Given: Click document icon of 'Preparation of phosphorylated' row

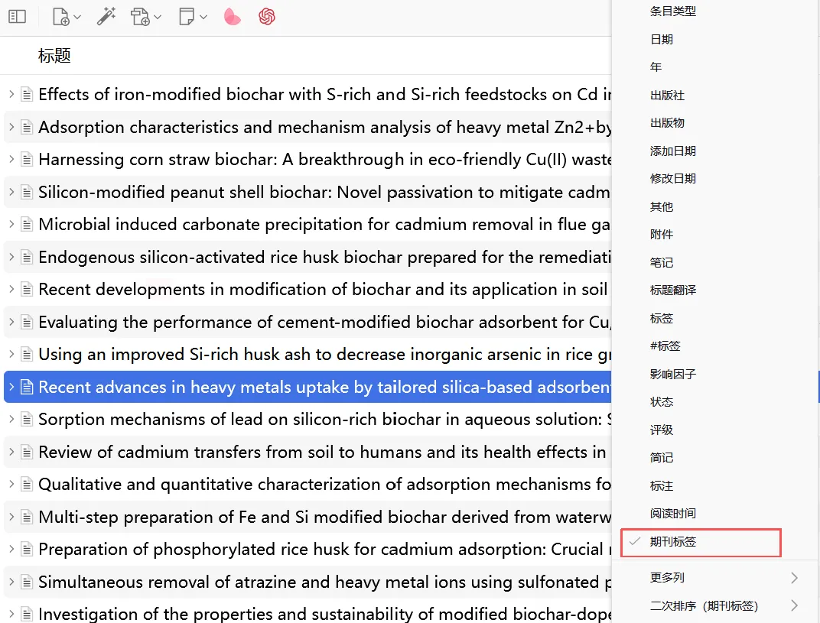Looking at the screenshot, I should (27, 550).
